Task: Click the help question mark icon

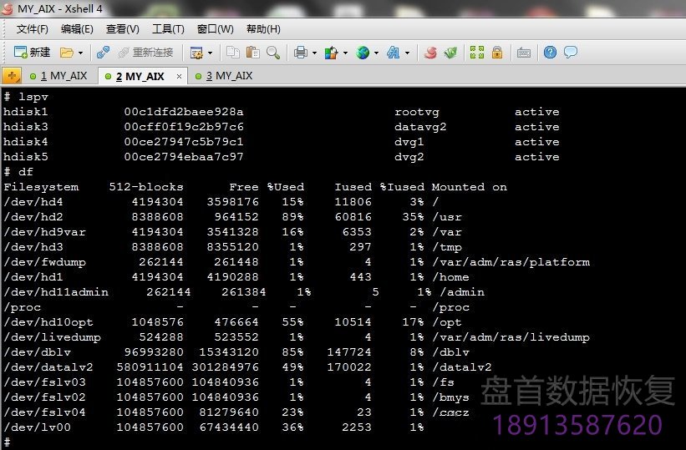Action: (x=550, y=53)
